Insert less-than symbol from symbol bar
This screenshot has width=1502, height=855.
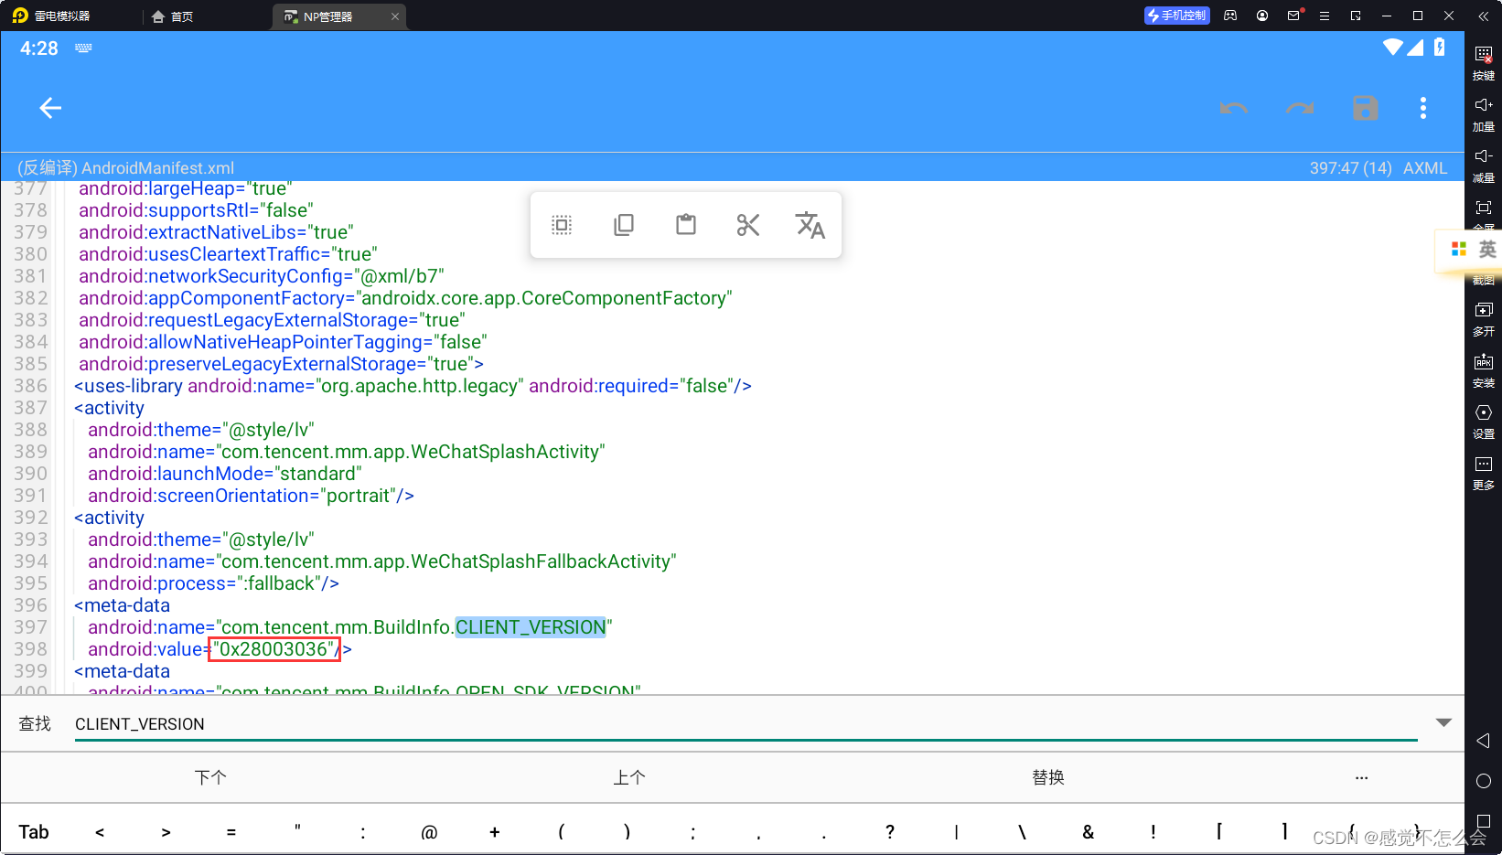tap(100, 832)
